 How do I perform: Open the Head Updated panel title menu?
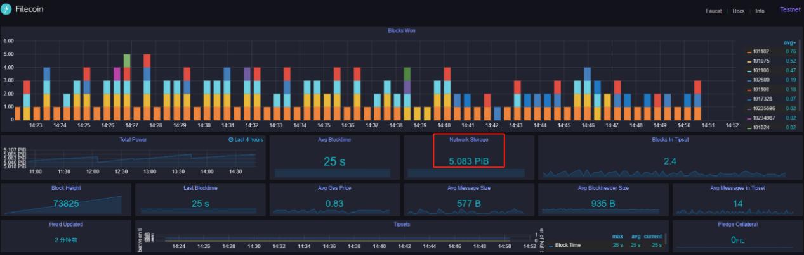(x=66, y=224)
